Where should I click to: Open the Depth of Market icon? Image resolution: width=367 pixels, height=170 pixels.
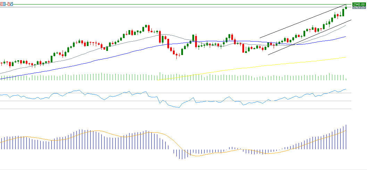3,4
